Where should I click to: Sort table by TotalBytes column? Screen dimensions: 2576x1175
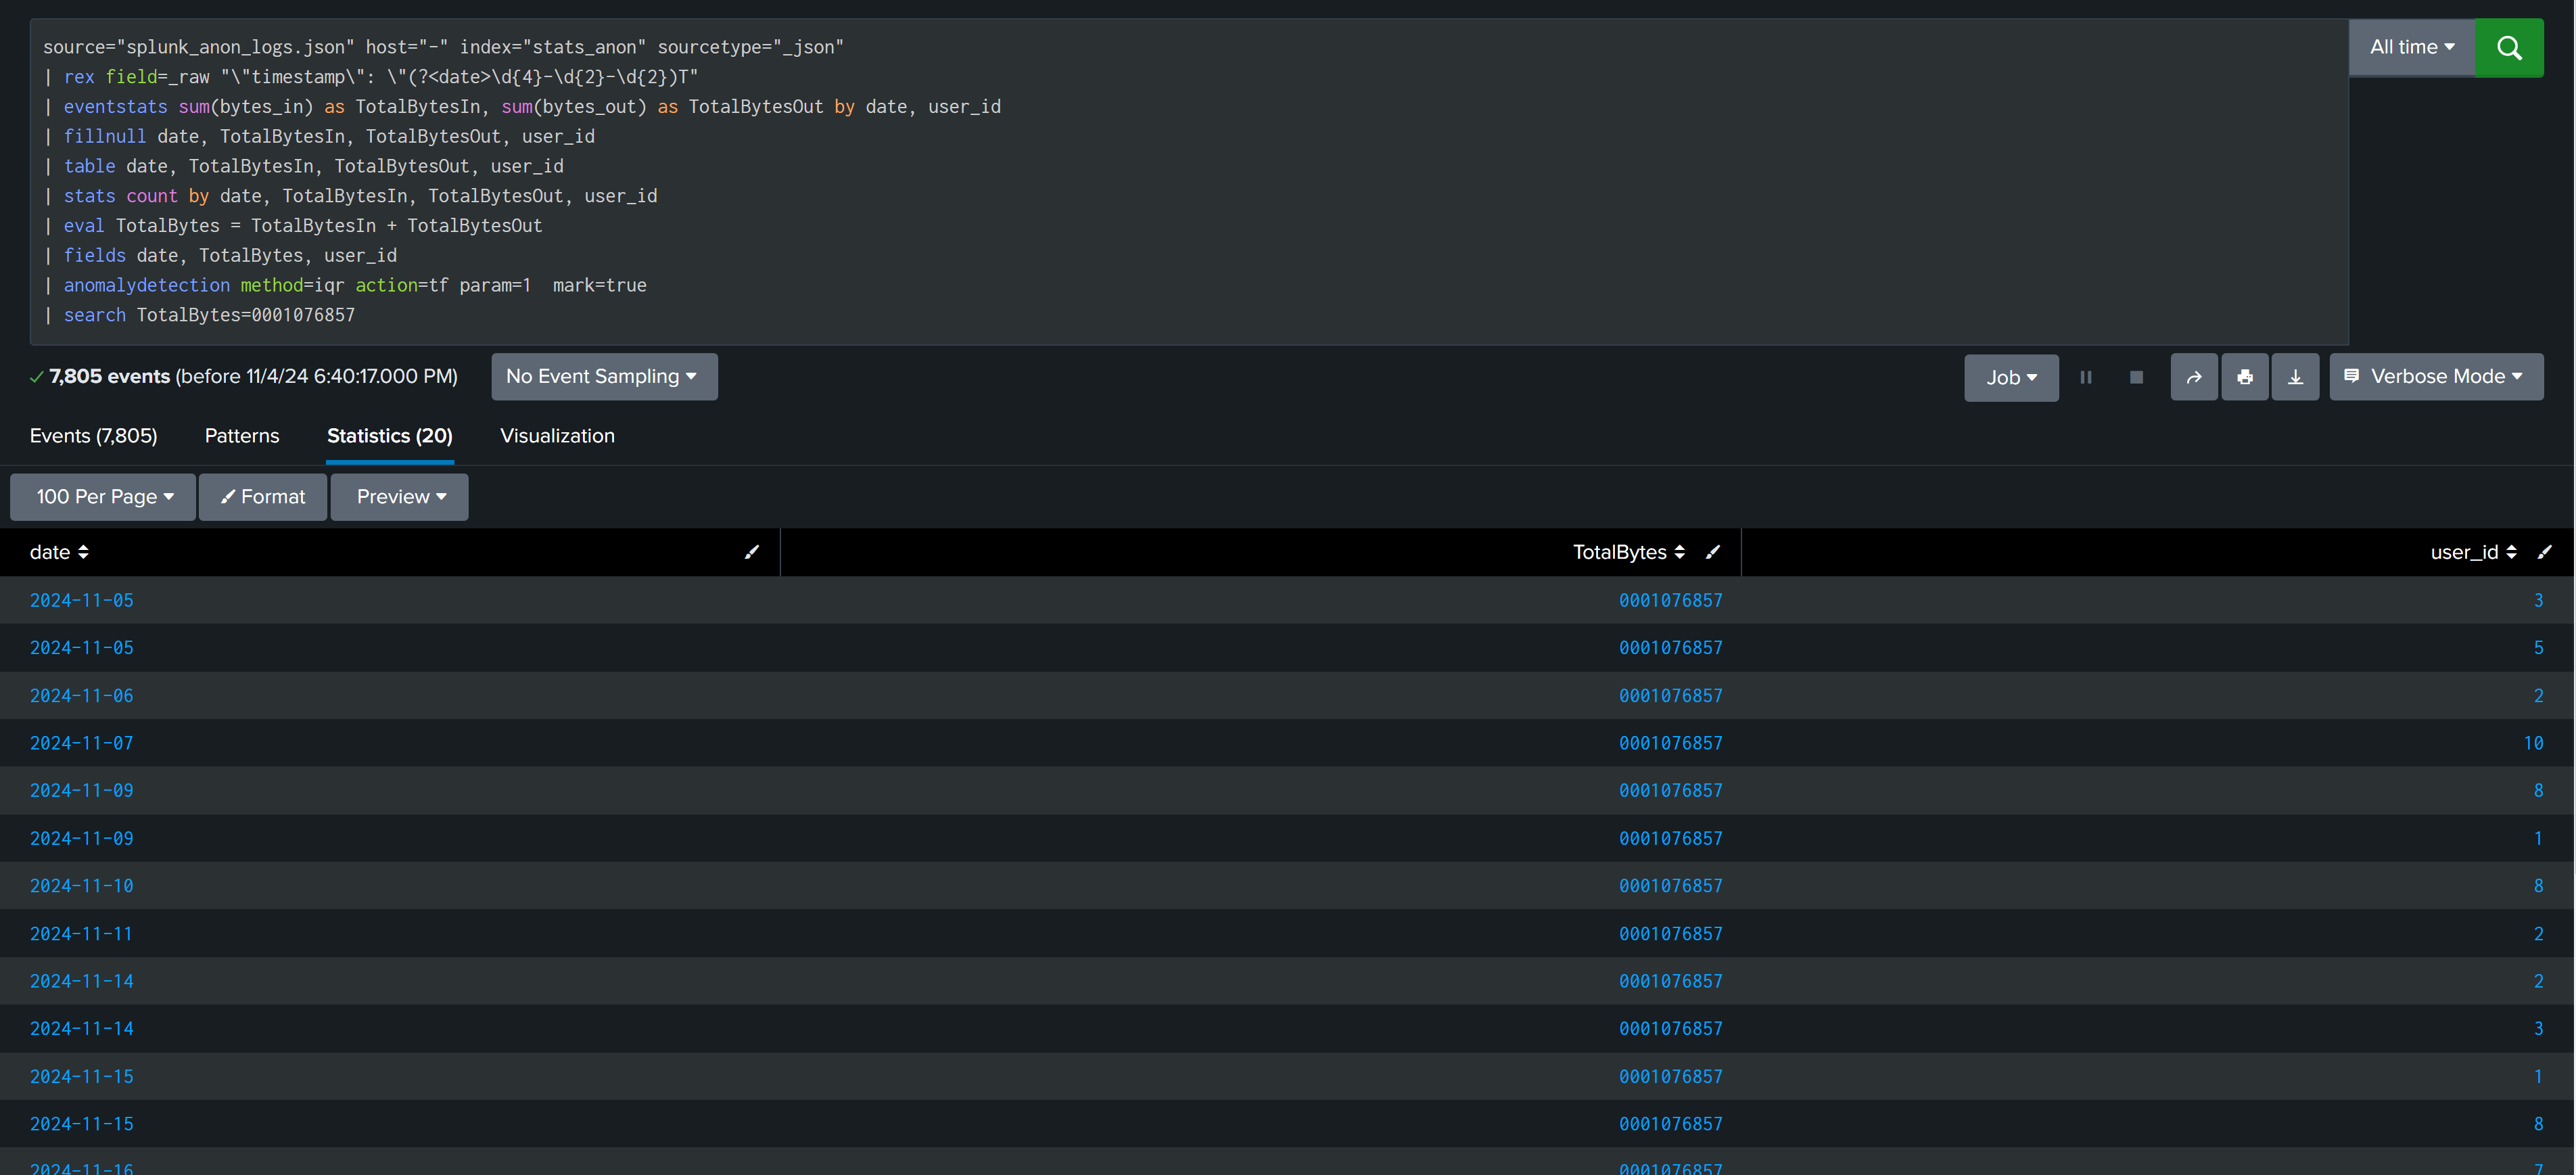click(1628, 552)
